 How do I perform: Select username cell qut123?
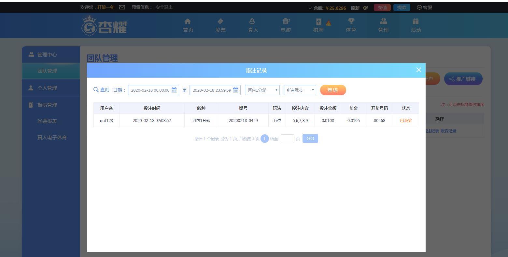[x=106, y=121]
